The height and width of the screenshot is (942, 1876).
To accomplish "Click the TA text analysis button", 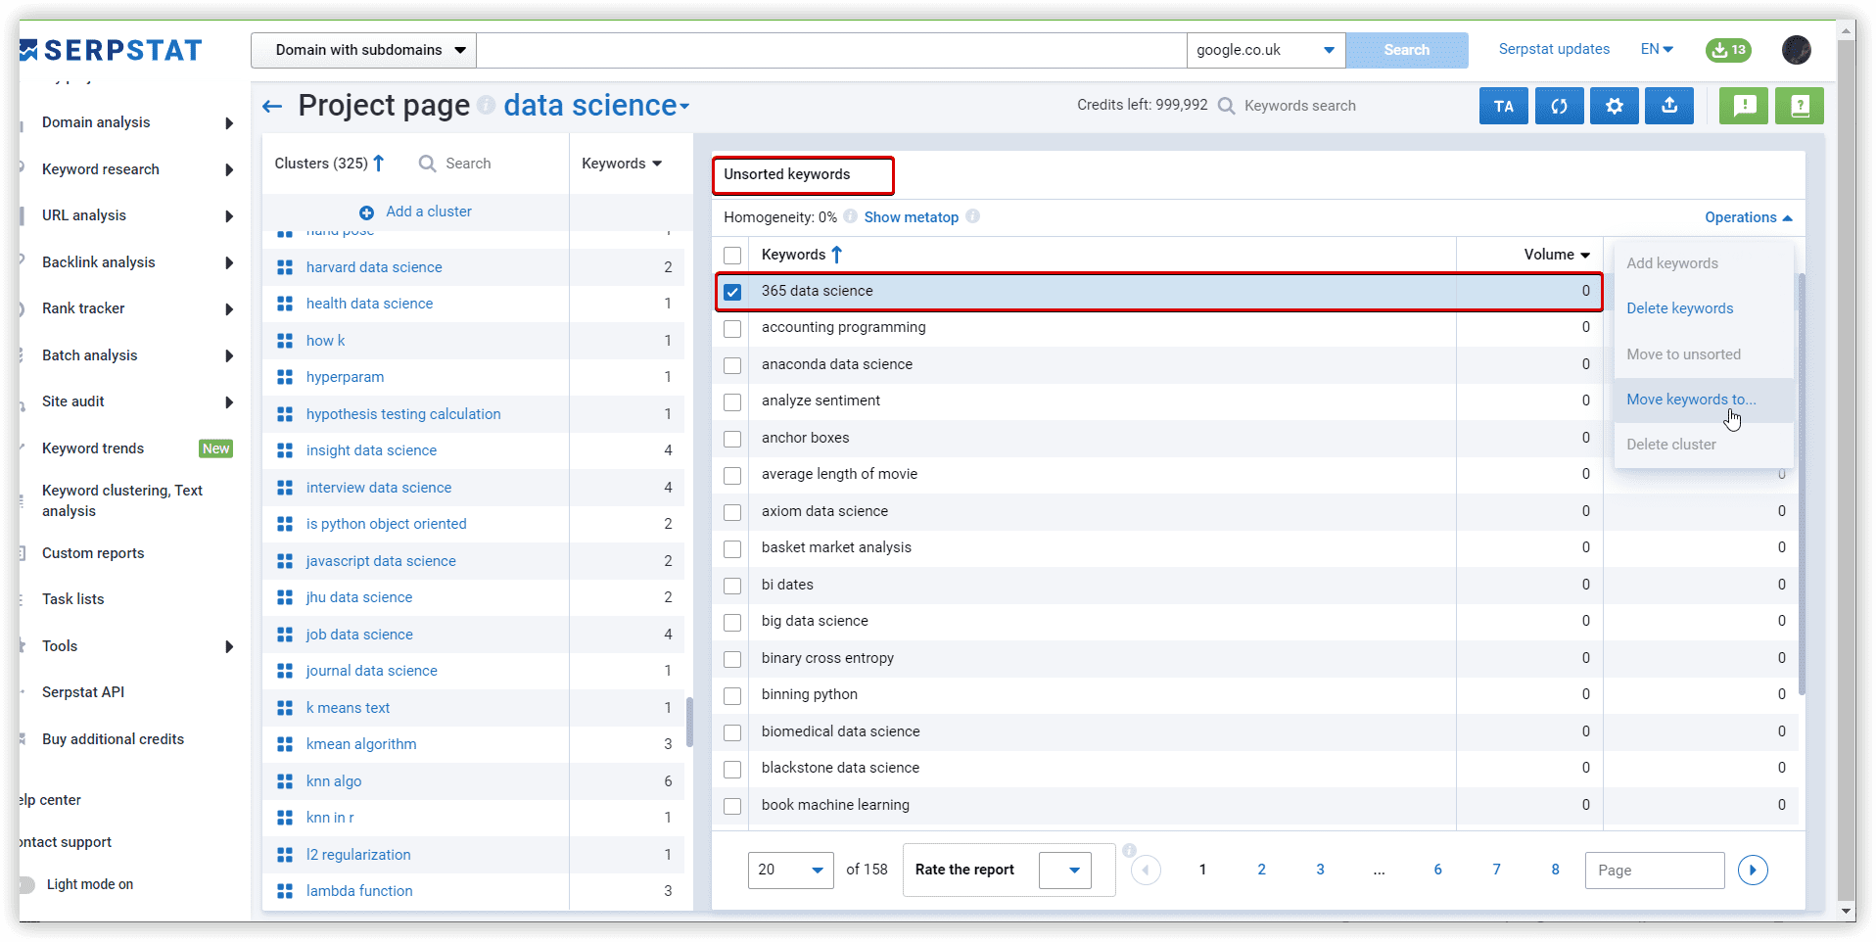I will tap(1503, 106).
